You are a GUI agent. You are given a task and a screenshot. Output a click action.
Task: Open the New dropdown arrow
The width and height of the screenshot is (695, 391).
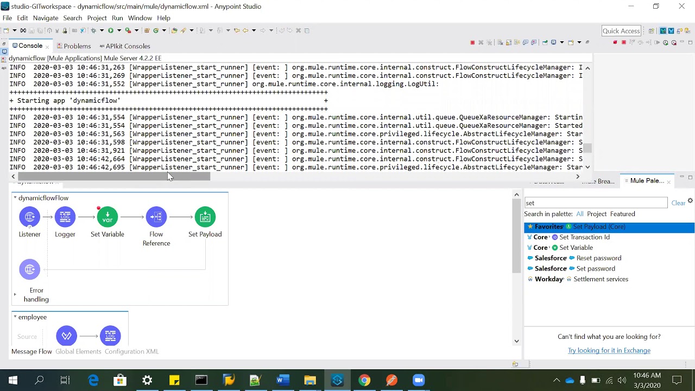pos(15,30)
